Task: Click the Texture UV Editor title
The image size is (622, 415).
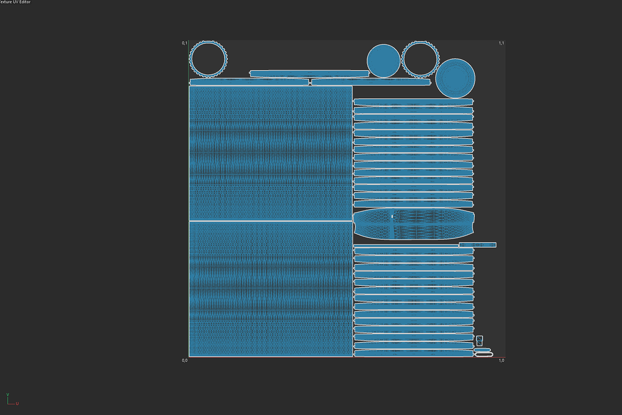Action: pos(15,3)
